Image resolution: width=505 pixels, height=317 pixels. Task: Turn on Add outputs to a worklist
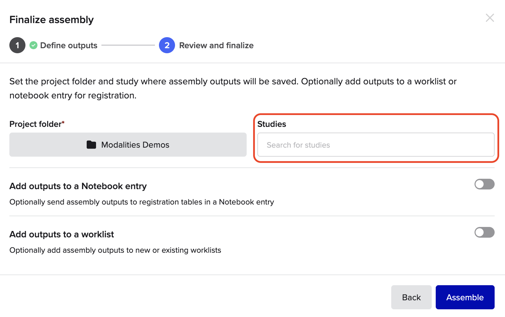pyautogui.click(x=484, y=232)
